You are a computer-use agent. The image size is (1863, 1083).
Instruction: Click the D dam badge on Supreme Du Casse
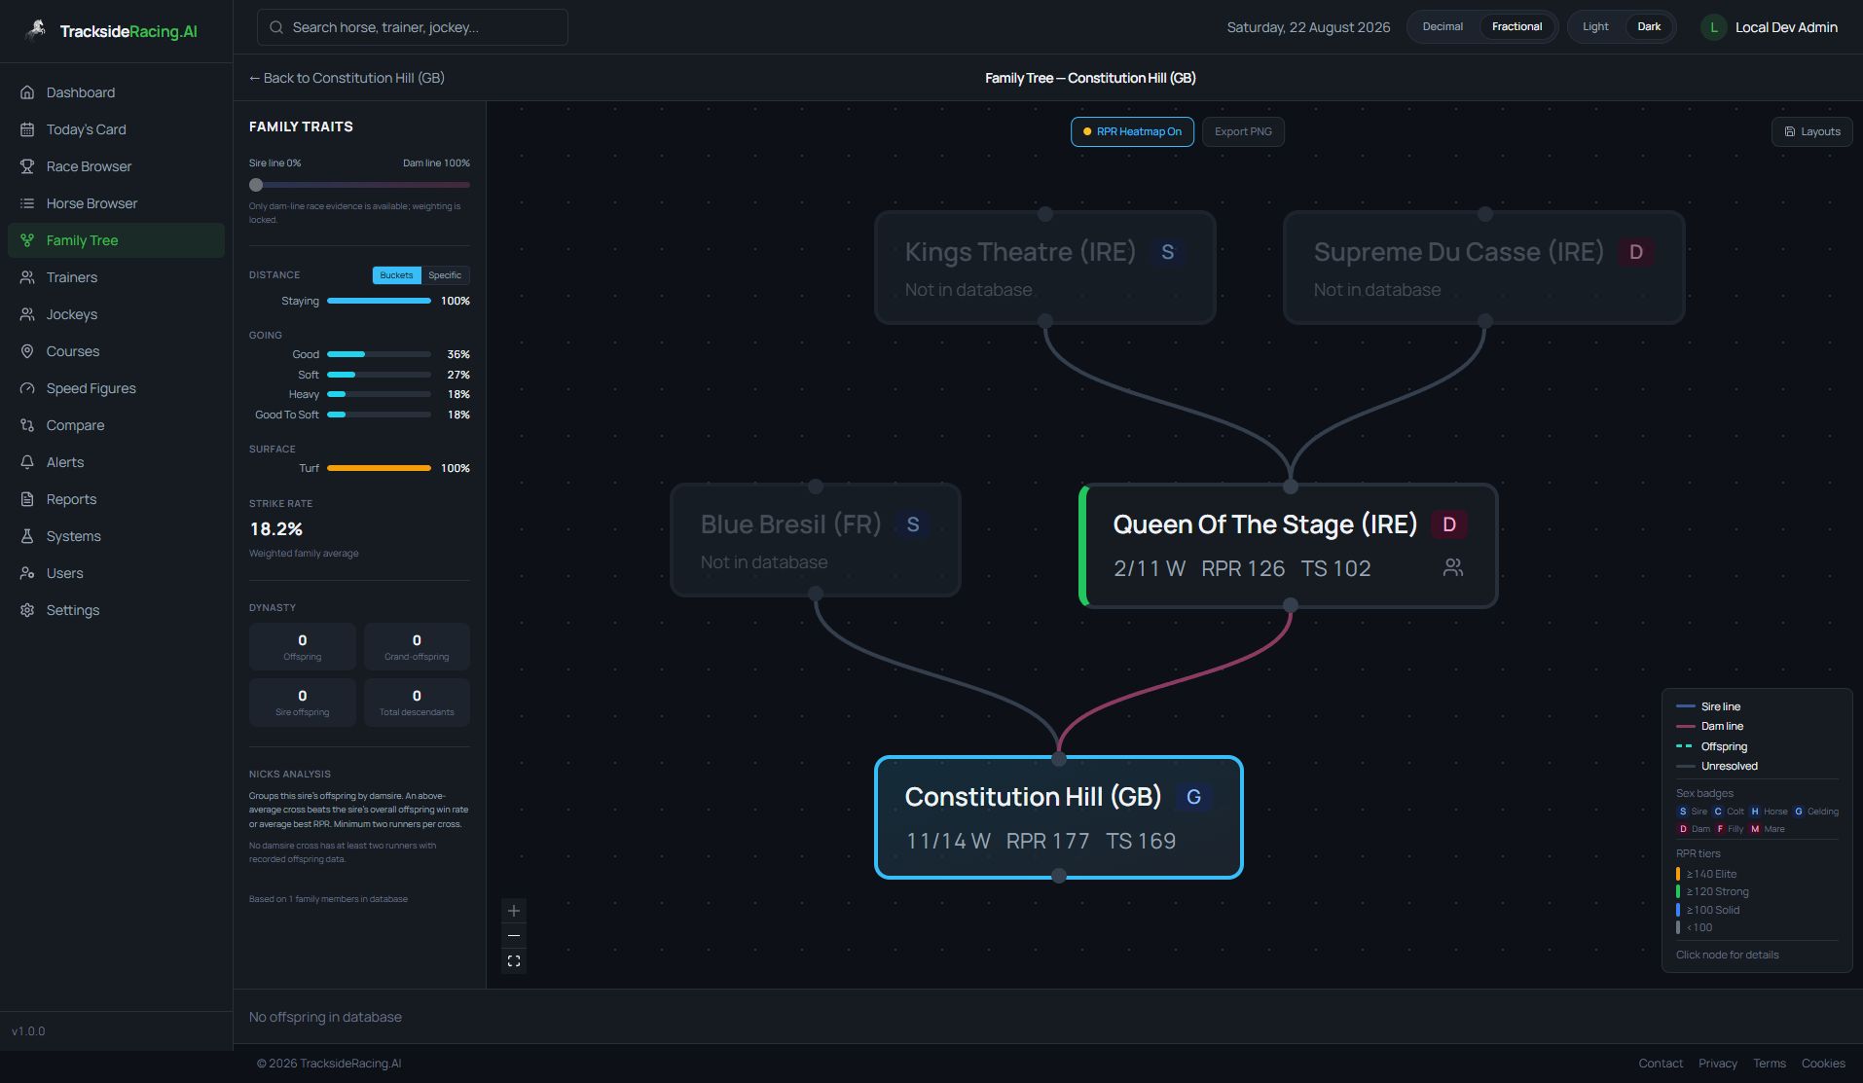click(1636, 252)
